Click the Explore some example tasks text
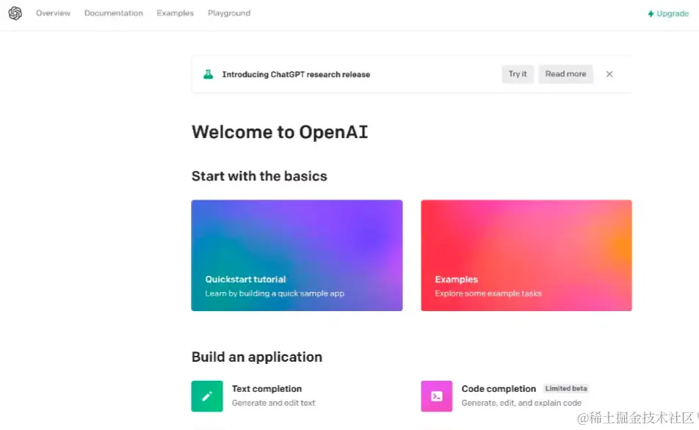 (488, 294)
